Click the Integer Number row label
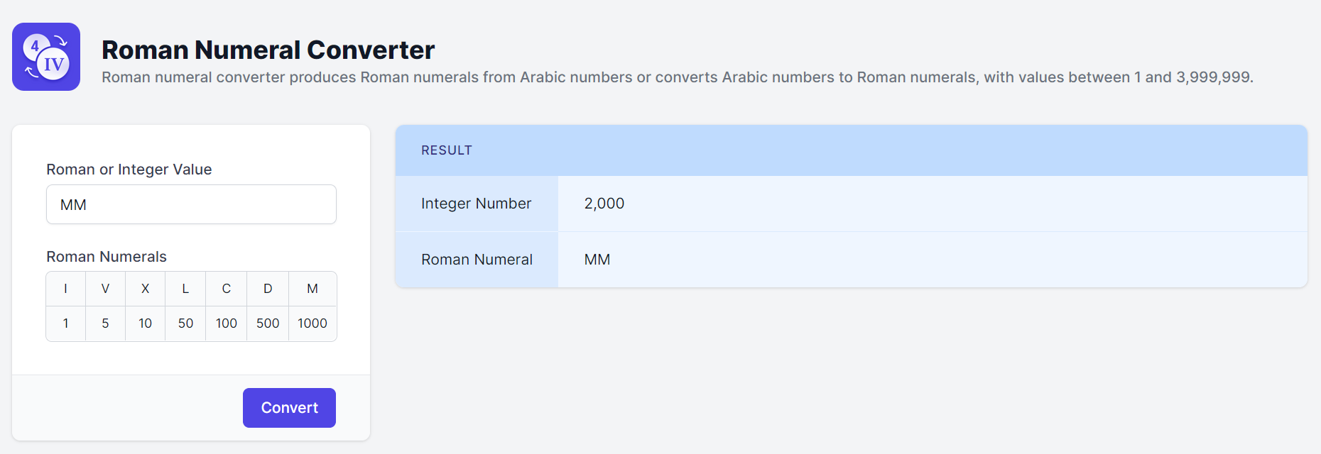 coord(476,204)
